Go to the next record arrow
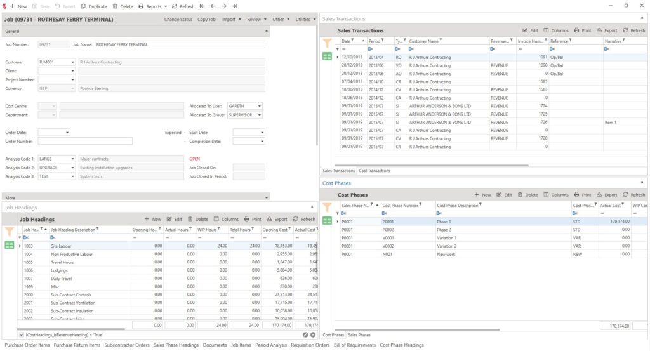Viewport: 650px width, 351px height. [x=224, y=6]
